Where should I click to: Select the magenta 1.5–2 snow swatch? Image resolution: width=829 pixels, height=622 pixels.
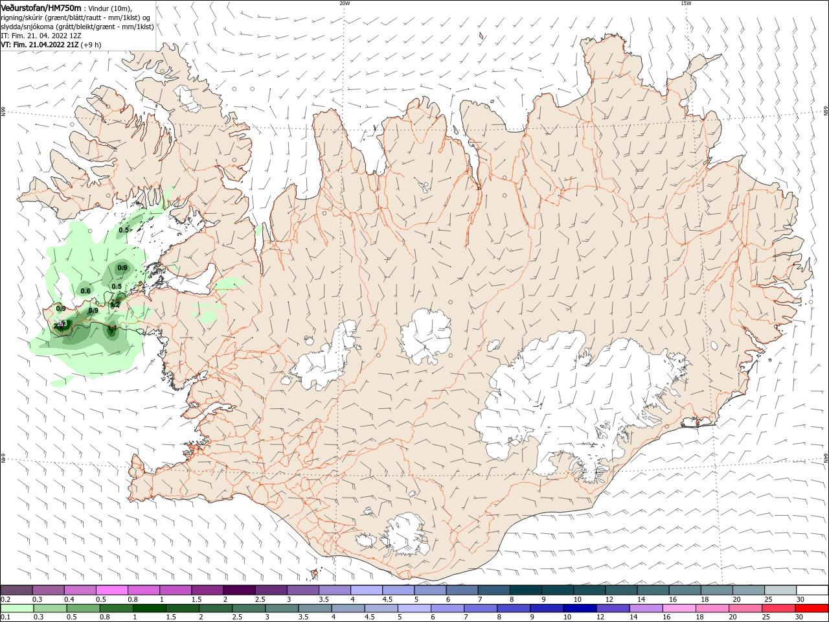click(207, 590)
